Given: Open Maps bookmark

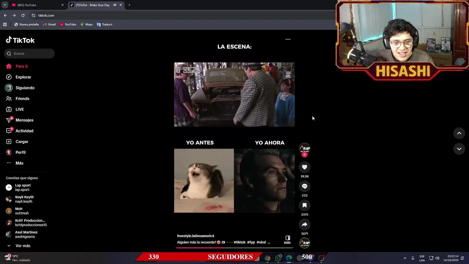Looking at the screenshot, I should [x=86, y=25].
